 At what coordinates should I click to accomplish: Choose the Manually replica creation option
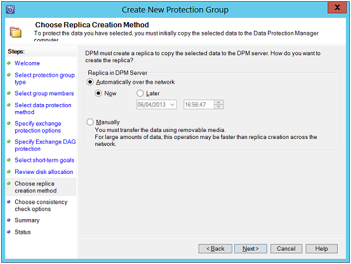90,122
